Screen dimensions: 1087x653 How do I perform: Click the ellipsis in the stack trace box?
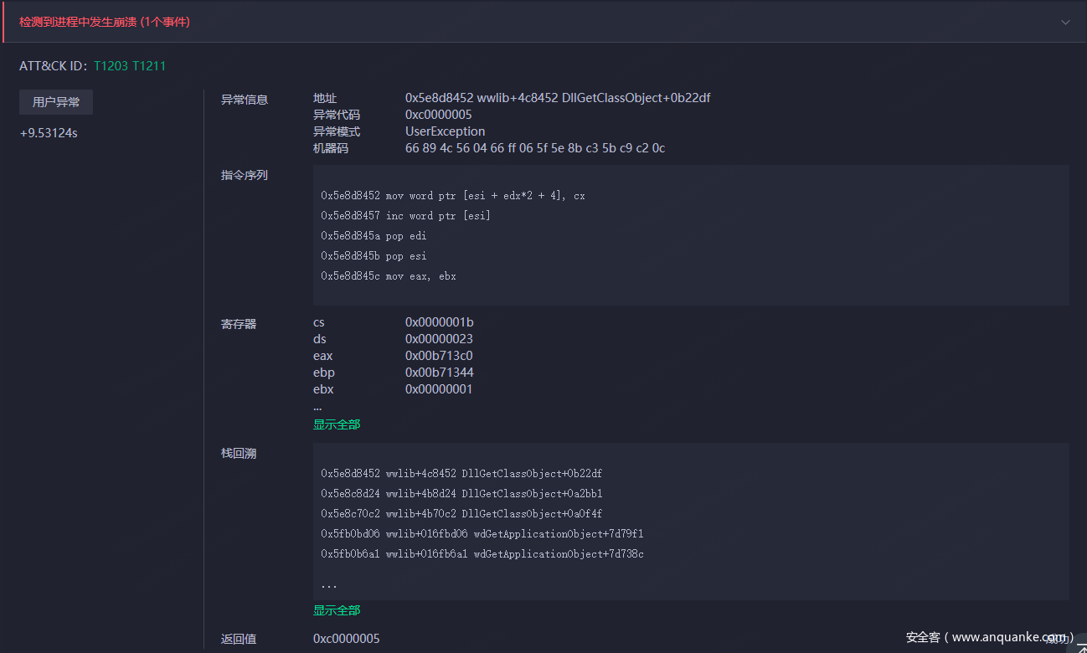click(329, 584)
